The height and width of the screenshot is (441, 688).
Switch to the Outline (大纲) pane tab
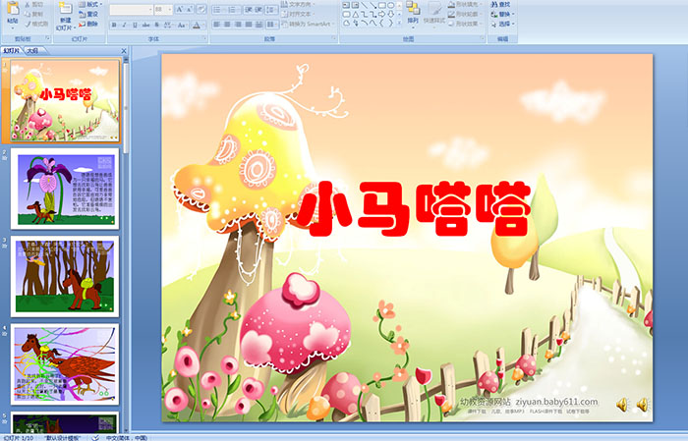[31, 49]
